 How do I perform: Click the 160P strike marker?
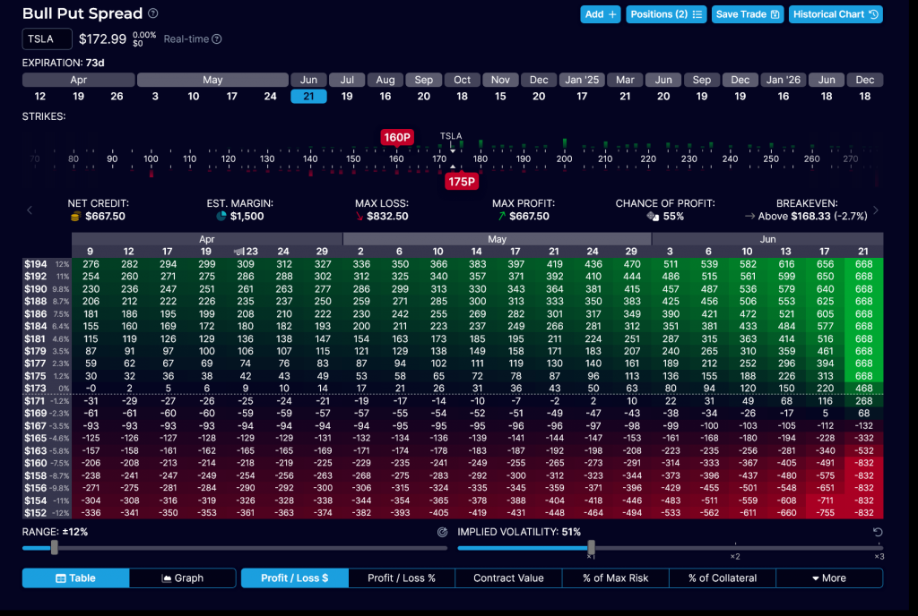(x=396, y=137)
